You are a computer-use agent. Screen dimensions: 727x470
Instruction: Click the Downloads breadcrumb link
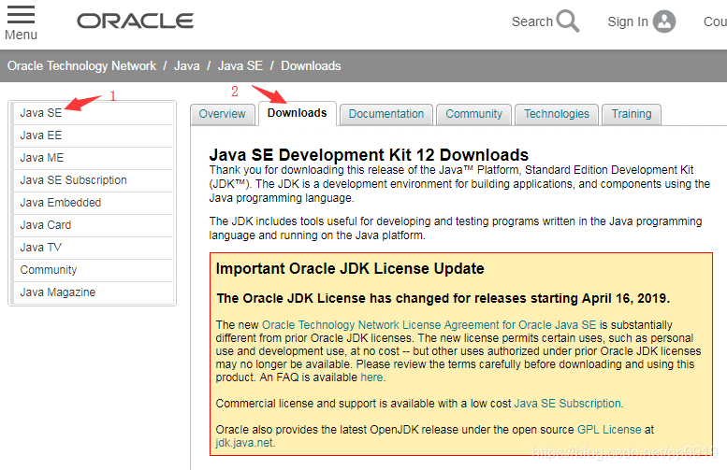click(x=312, y=65)
